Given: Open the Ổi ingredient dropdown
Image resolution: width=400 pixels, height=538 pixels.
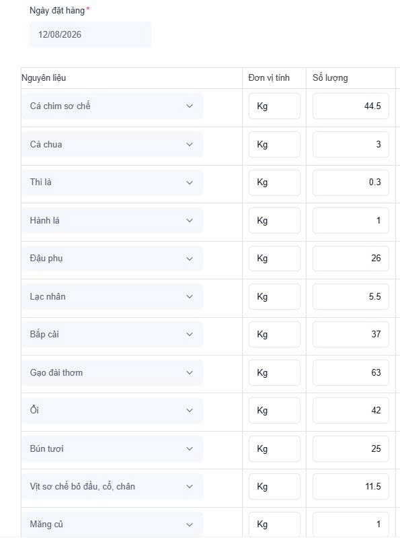Looking at the screenshot, I should [112, 410].
